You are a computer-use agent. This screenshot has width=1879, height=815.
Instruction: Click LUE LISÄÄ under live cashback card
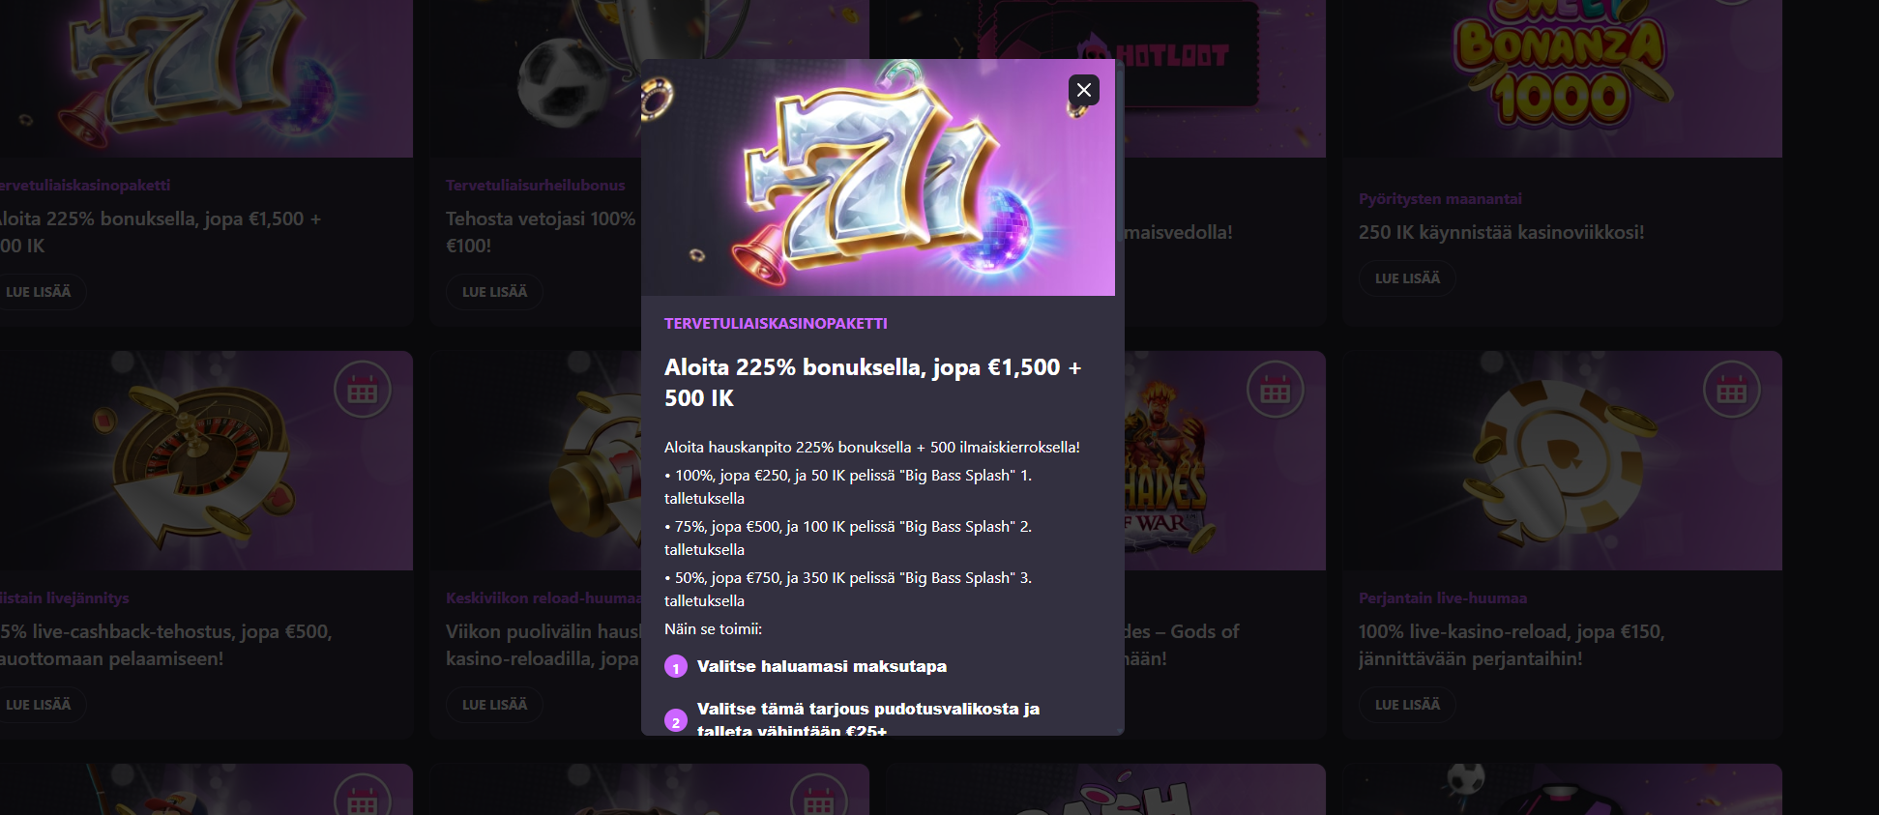click(39, 705)
